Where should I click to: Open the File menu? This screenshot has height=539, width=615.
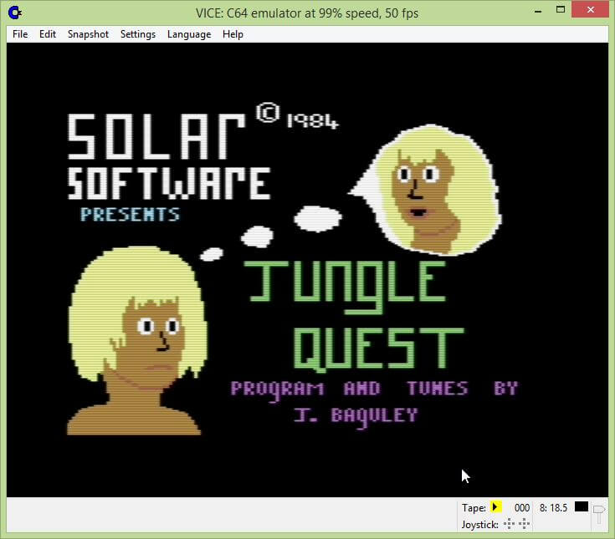(20, 34)
